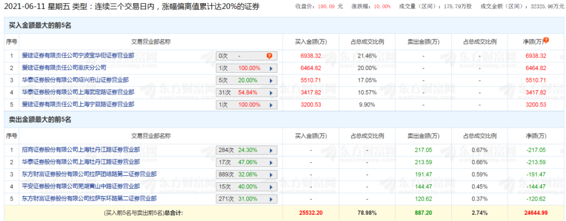Viewport: 566px width, 221px height.
Task: Click the 10.57% turnover ratio cell
Action: pyautogui.click(x=367, y=92)
